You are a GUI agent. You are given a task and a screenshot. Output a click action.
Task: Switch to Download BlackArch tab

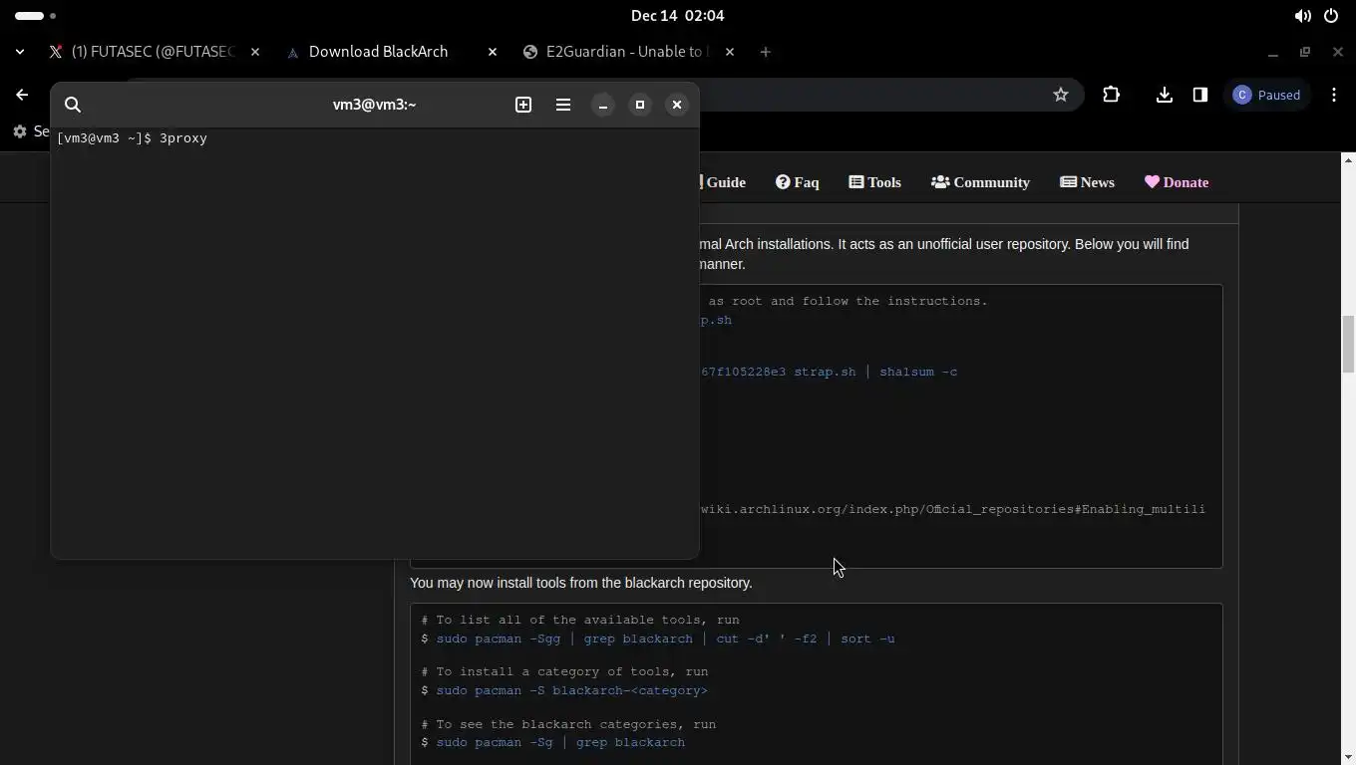click(x=379, y=52)
